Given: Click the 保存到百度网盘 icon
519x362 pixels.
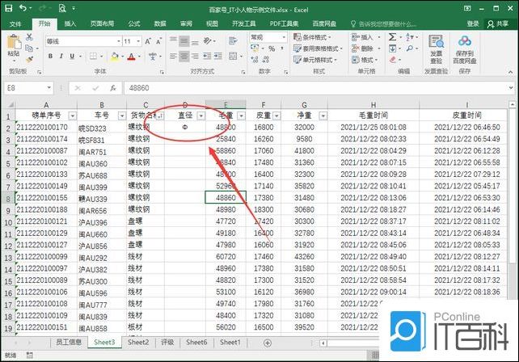Looking at the screenshot, I should [465, 48].
